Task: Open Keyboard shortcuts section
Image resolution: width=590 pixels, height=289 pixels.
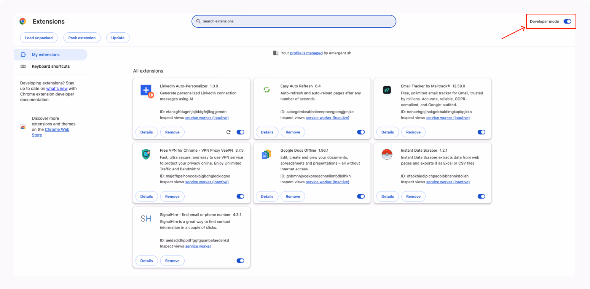Action: click(x=50, y=66)
